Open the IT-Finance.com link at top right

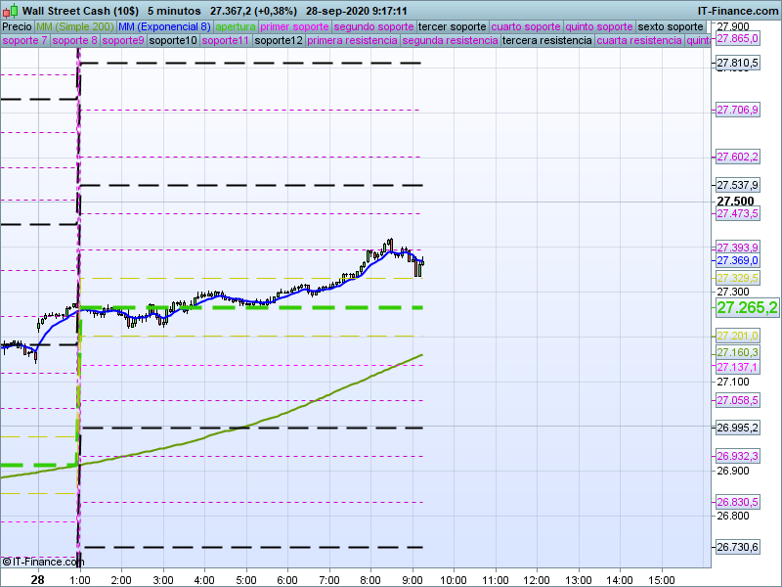(x=738, y=10)
